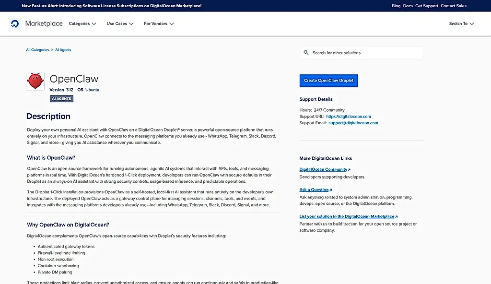
Task: Click support@digitalocean.com email link
Action: pyautogui.click(x=353, y=123)
